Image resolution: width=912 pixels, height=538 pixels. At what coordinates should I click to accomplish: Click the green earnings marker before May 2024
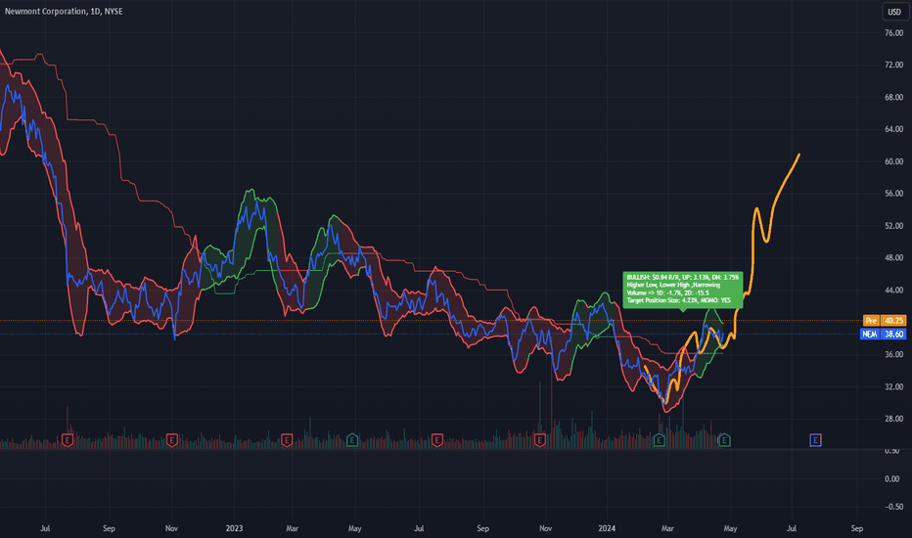pyautogui.click(x=724, y=440)
